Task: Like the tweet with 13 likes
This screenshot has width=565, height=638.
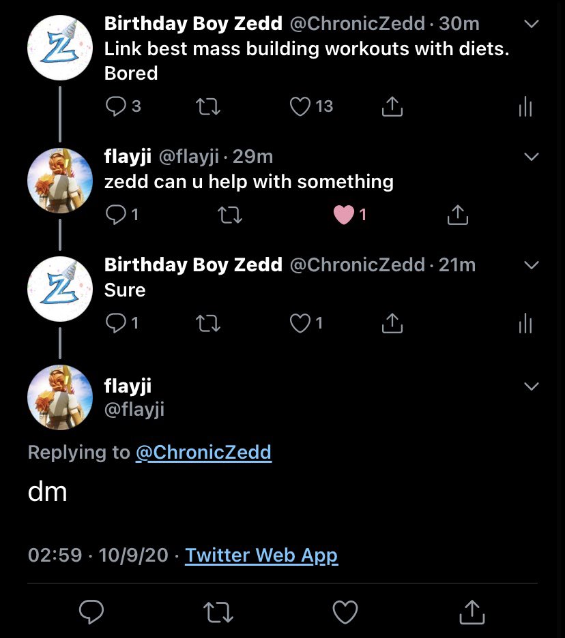Action: [x=301, y=106]
